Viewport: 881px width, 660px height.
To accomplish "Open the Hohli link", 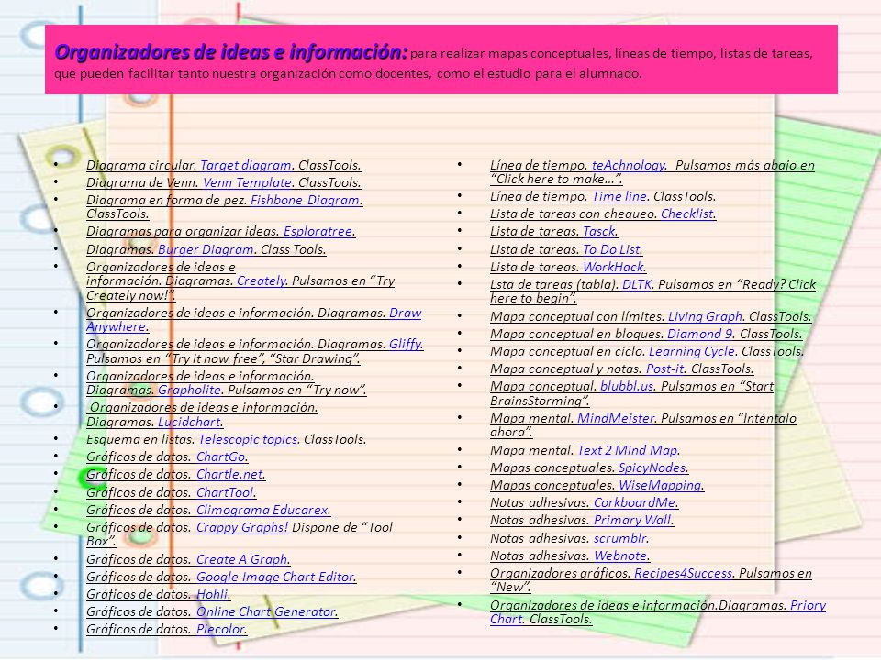I will tap(212, 594).
